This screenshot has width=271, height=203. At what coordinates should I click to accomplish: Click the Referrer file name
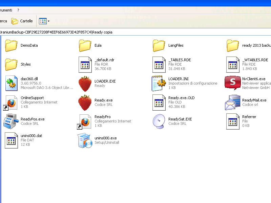tap(249, 117)
